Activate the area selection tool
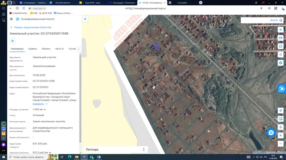The image size is (286, 160). [x=280, y=46]
